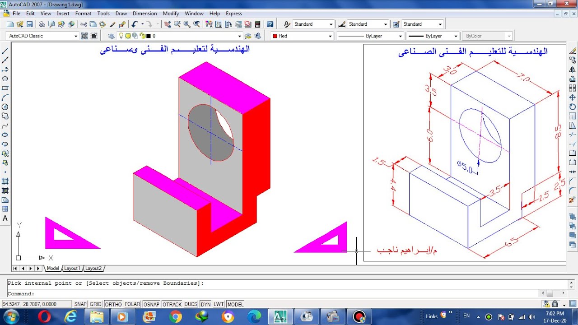Select the Table tool
Viewport: 578px width, 325px height.
click(5, 209)
